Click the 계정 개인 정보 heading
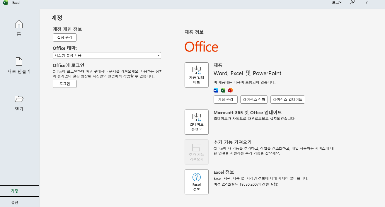 pyautogui.click(x=67, y=29)
